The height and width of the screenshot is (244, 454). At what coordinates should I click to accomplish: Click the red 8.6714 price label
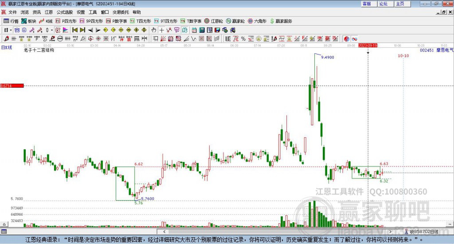(12, 85)
